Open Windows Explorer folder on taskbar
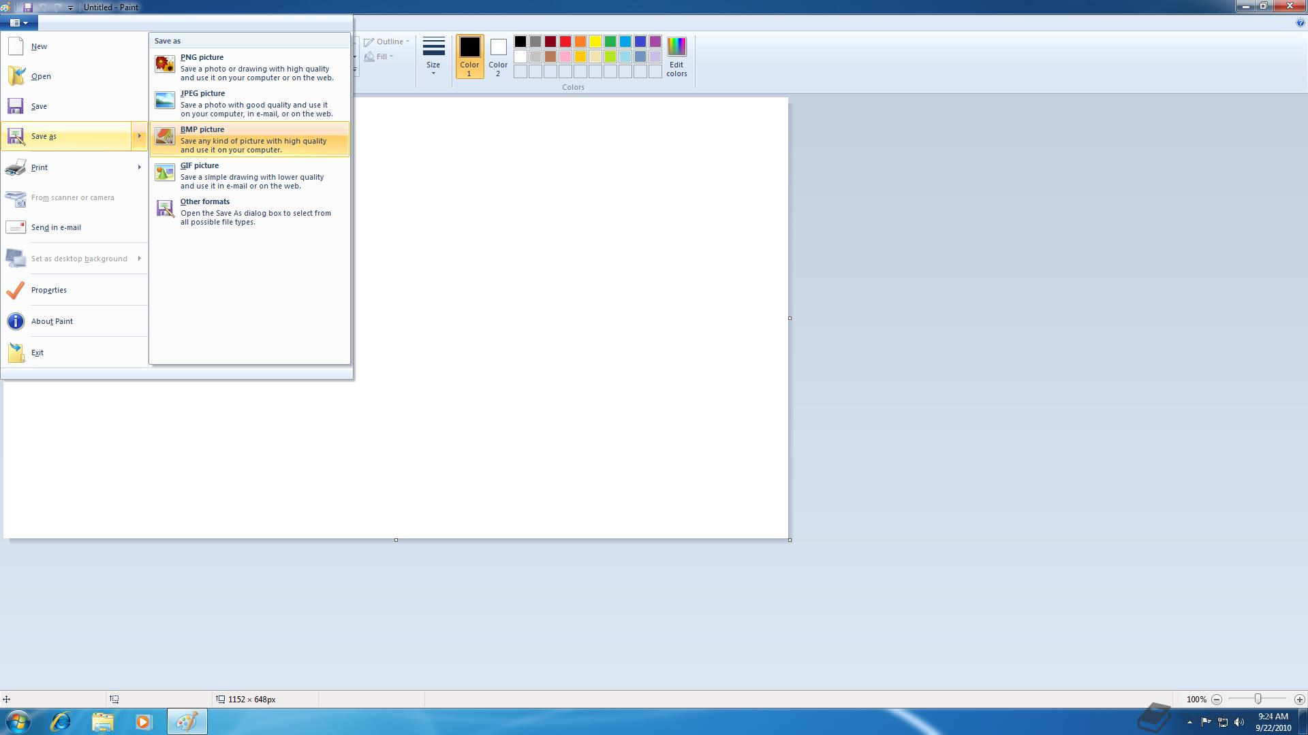 point(102,721)
